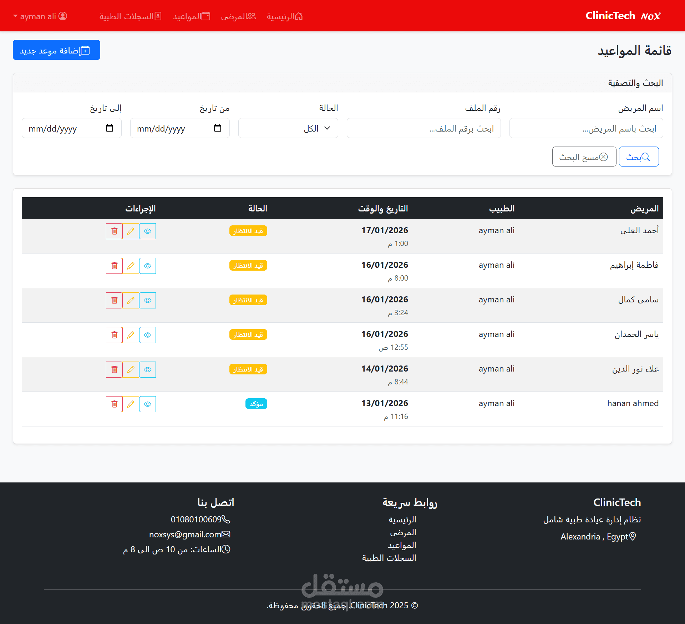Delete أحمد العلي appointment with trash icon
This screenshot has height=624, width=685.
[x=114, y=231]
